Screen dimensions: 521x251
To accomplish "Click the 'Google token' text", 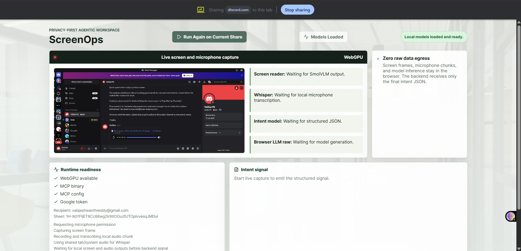I will [74, 202].
